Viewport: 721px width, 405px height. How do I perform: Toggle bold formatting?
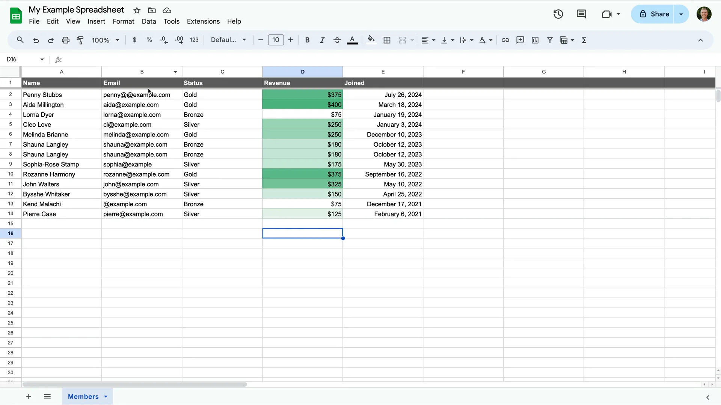307,40
